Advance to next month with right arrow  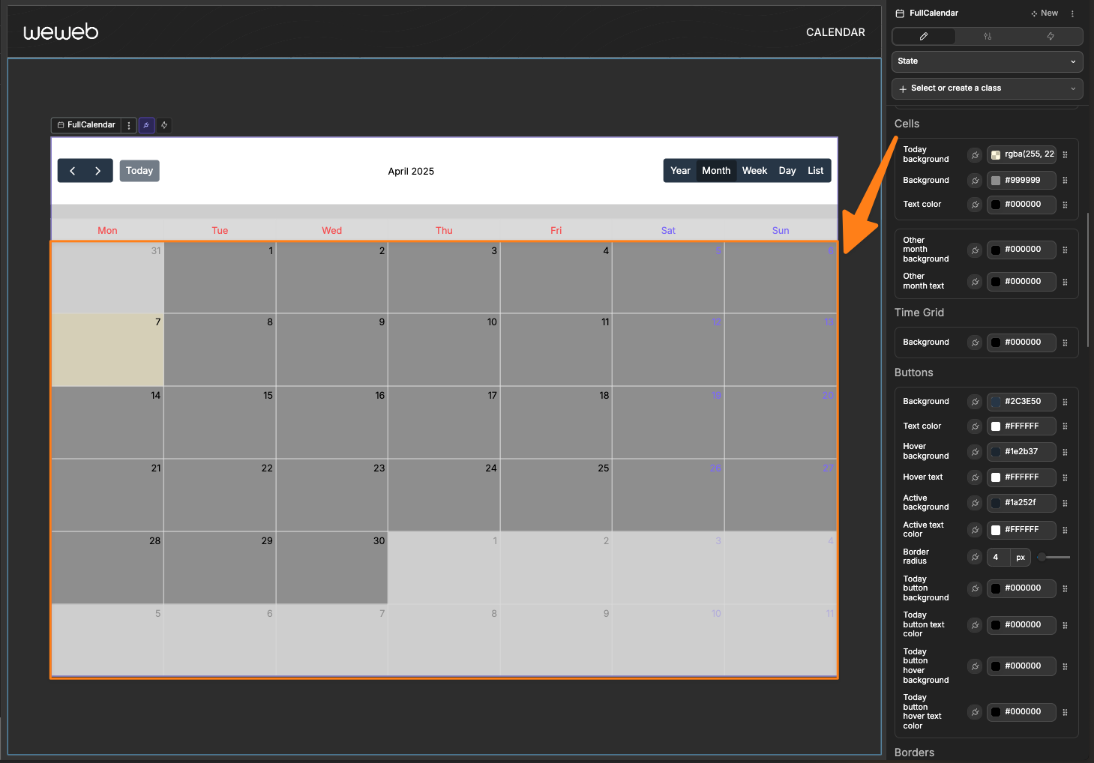coord(98,171)
